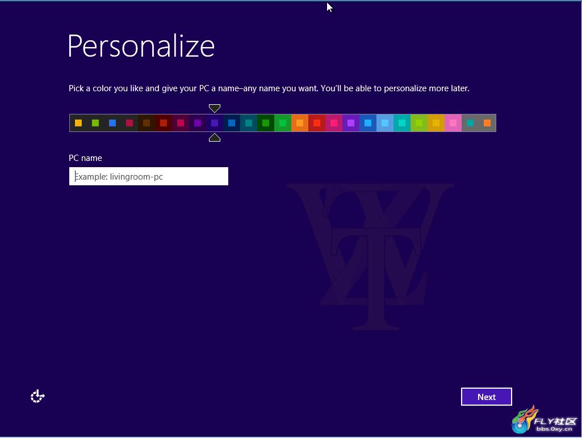
Task: Select the dark teal color swatch
Action: coord(249,123)
